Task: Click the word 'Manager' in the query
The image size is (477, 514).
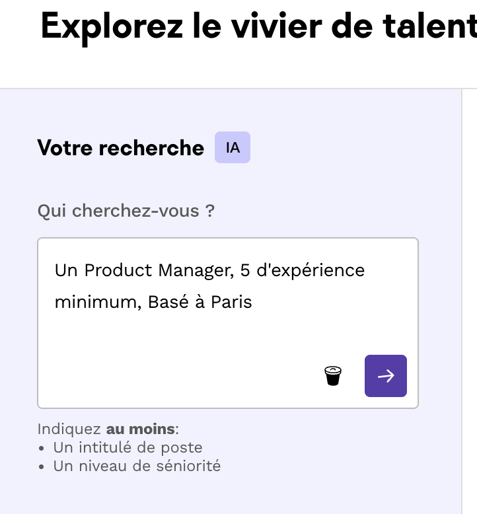Action: 193,270
